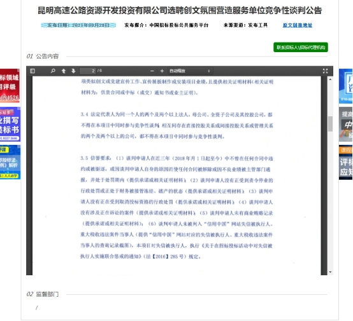Open the red 标领域 评级 advertisement
The image size is (353, 321).
click(10, 86)
